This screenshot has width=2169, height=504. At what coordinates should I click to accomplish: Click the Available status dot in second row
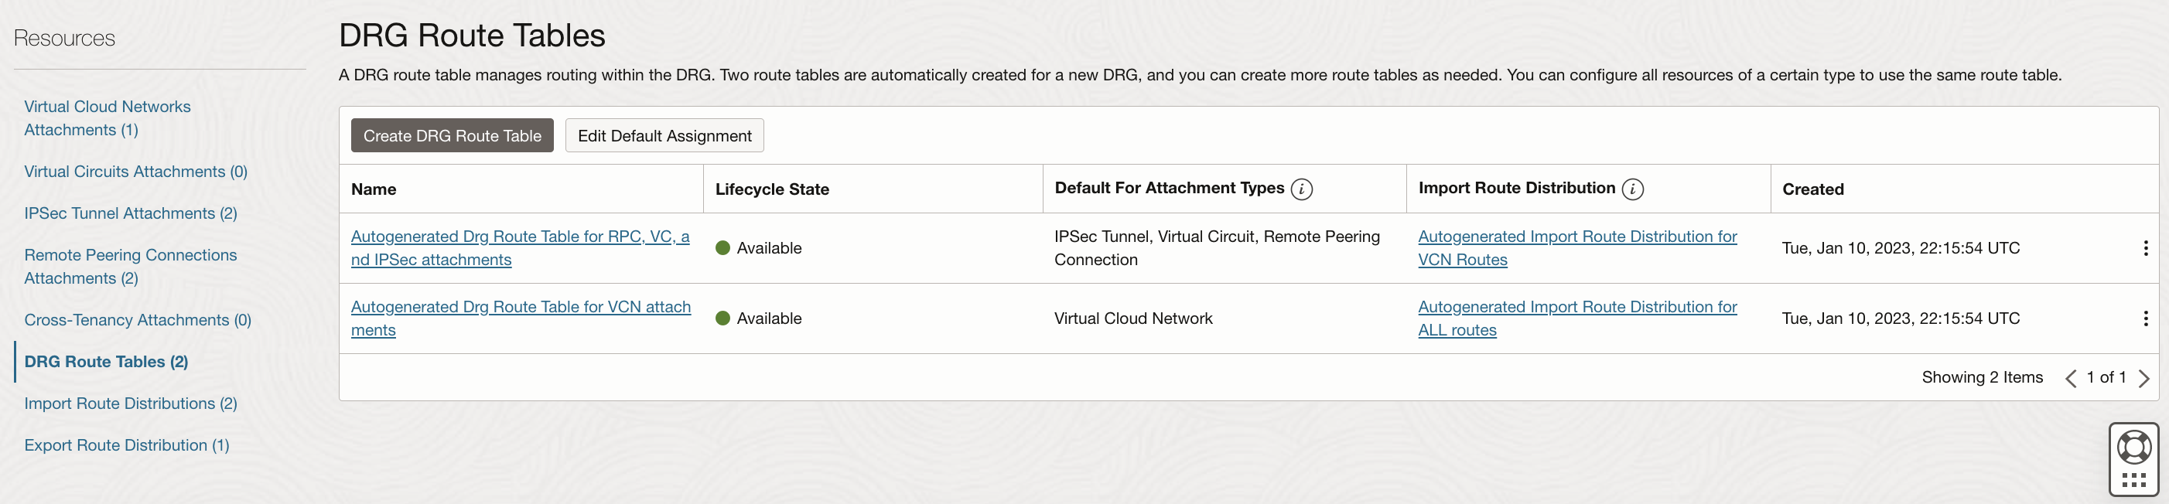click(725, 318)
